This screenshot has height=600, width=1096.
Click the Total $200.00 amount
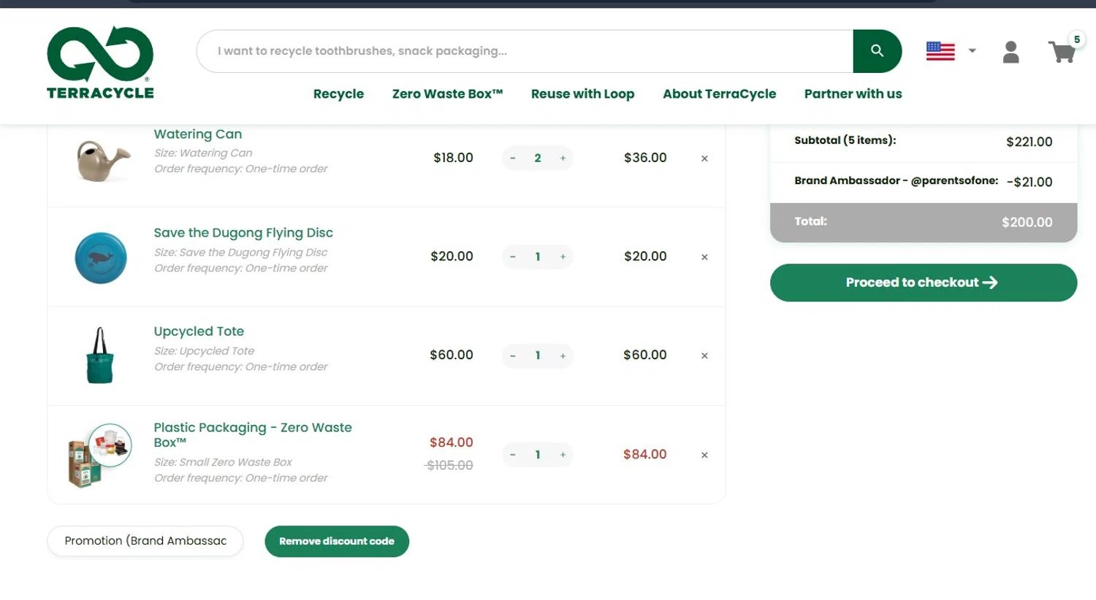pyautogui.click(x=1027, y=223)
